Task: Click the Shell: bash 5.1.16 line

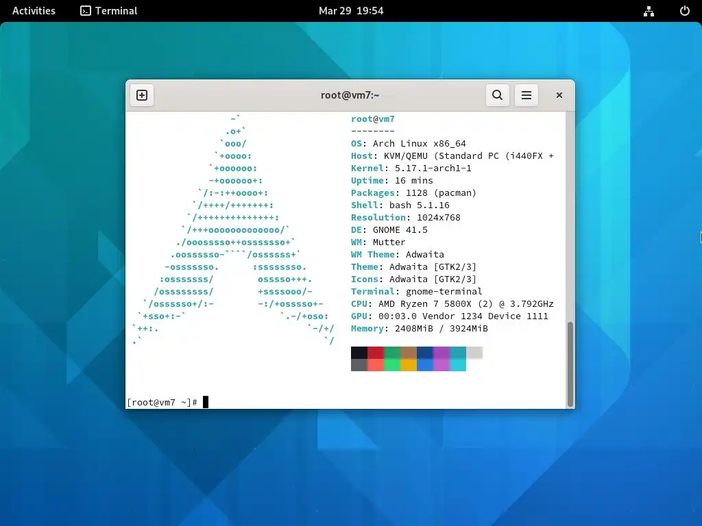Action: pyautogui.click(x=400, y=205)
